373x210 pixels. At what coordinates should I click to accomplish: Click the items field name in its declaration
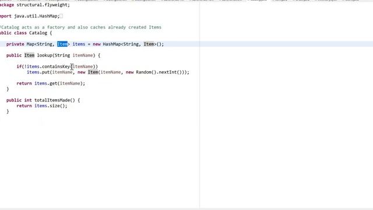point(79,44)
